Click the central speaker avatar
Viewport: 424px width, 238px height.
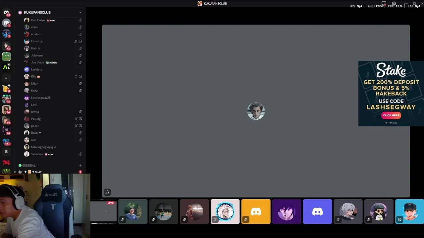pyautogui.click(x=256, y=111)
